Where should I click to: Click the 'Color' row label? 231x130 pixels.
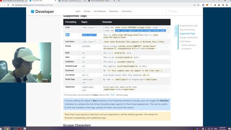[x=67, y=27]
